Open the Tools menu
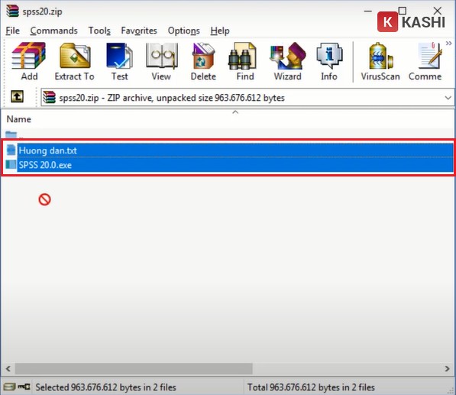Screen dimensions: 456x395 pyautogui.click(x=99, y=31)
